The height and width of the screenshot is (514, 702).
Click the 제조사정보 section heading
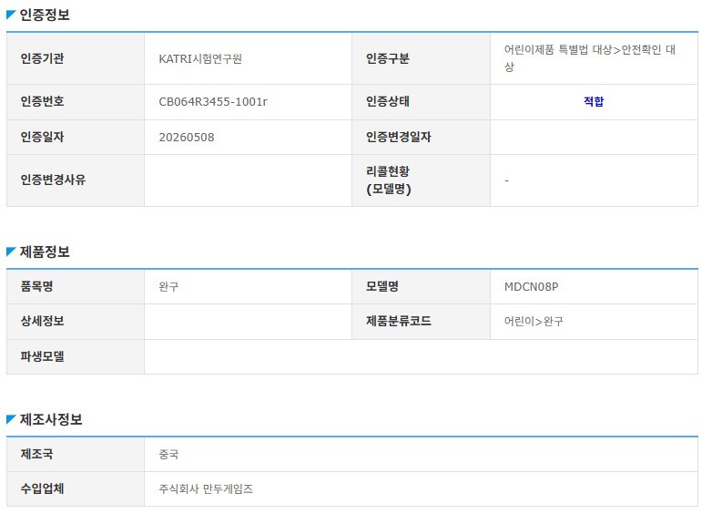tap(51, 419)
